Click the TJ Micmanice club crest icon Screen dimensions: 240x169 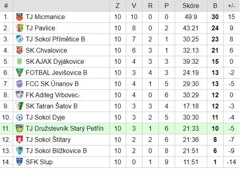[20, 17]
